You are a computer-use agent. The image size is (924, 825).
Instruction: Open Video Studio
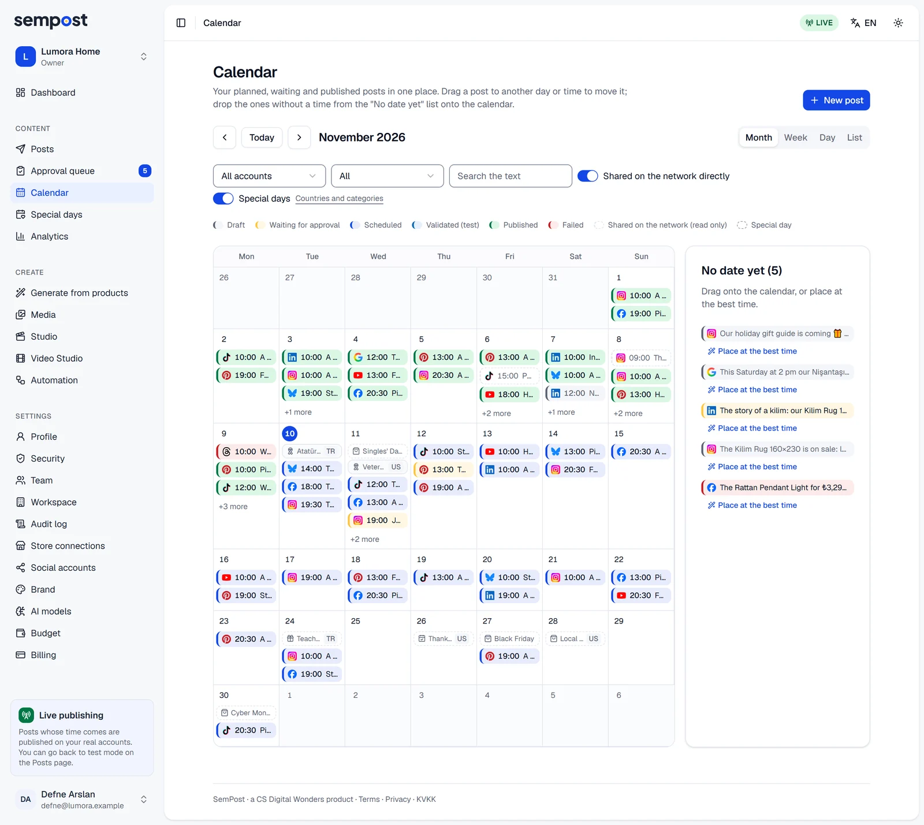click(x=82, y=358)
